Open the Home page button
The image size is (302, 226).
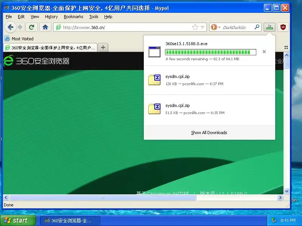(45, 27)
